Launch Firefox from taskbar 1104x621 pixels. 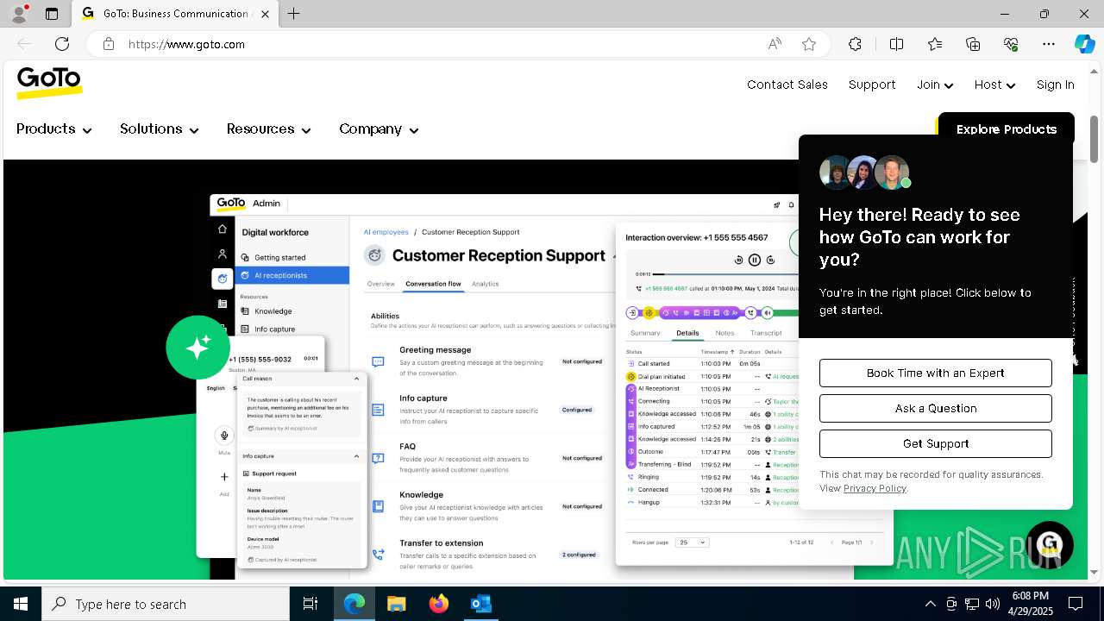pos(438,604)
